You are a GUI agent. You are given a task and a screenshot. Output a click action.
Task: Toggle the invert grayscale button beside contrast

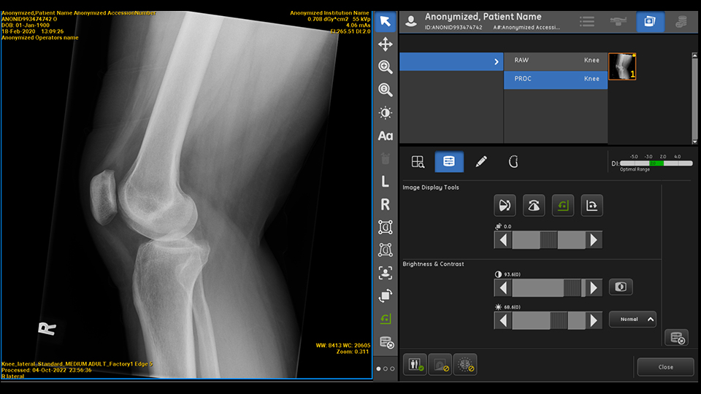point(621,287)
